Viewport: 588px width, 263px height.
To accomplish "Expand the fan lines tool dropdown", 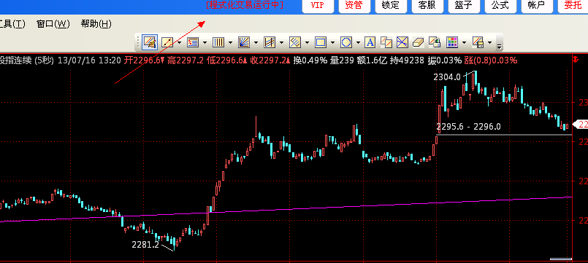I will [x=256, y=43].
